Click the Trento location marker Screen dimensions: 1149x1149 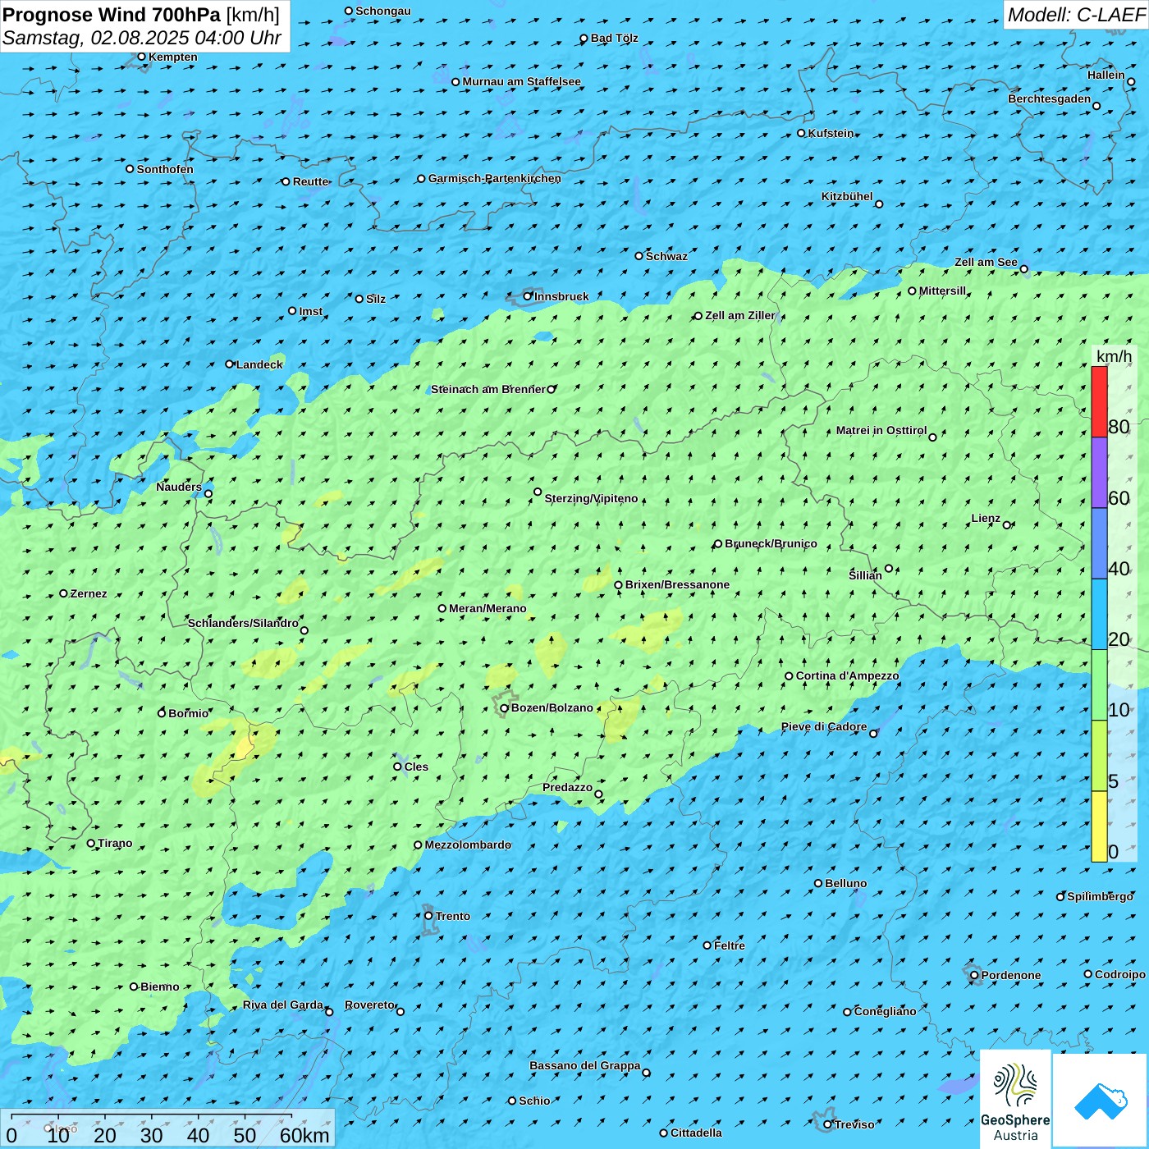pos(428,916)
